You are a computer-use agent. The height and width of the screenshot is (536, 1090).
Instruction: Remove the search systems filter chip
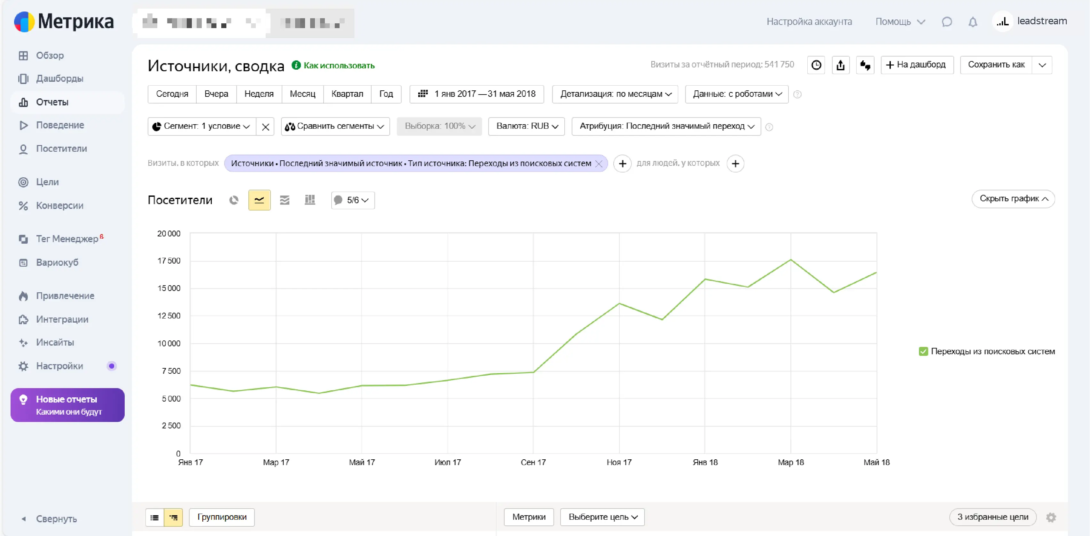pyautogui.click(x=599, y=164)
